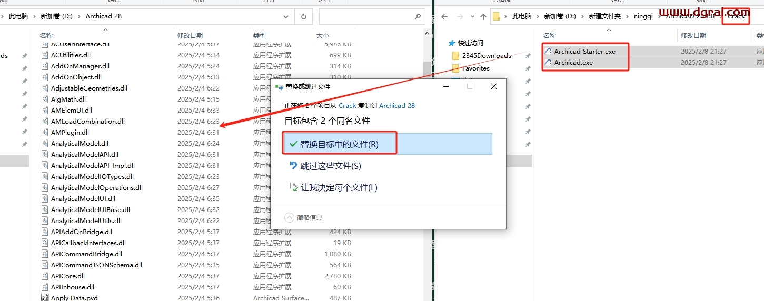Select the AnalyticalModelUIBase.dll file icon
This screenshot has width=764, height=301.
point(45,209)
